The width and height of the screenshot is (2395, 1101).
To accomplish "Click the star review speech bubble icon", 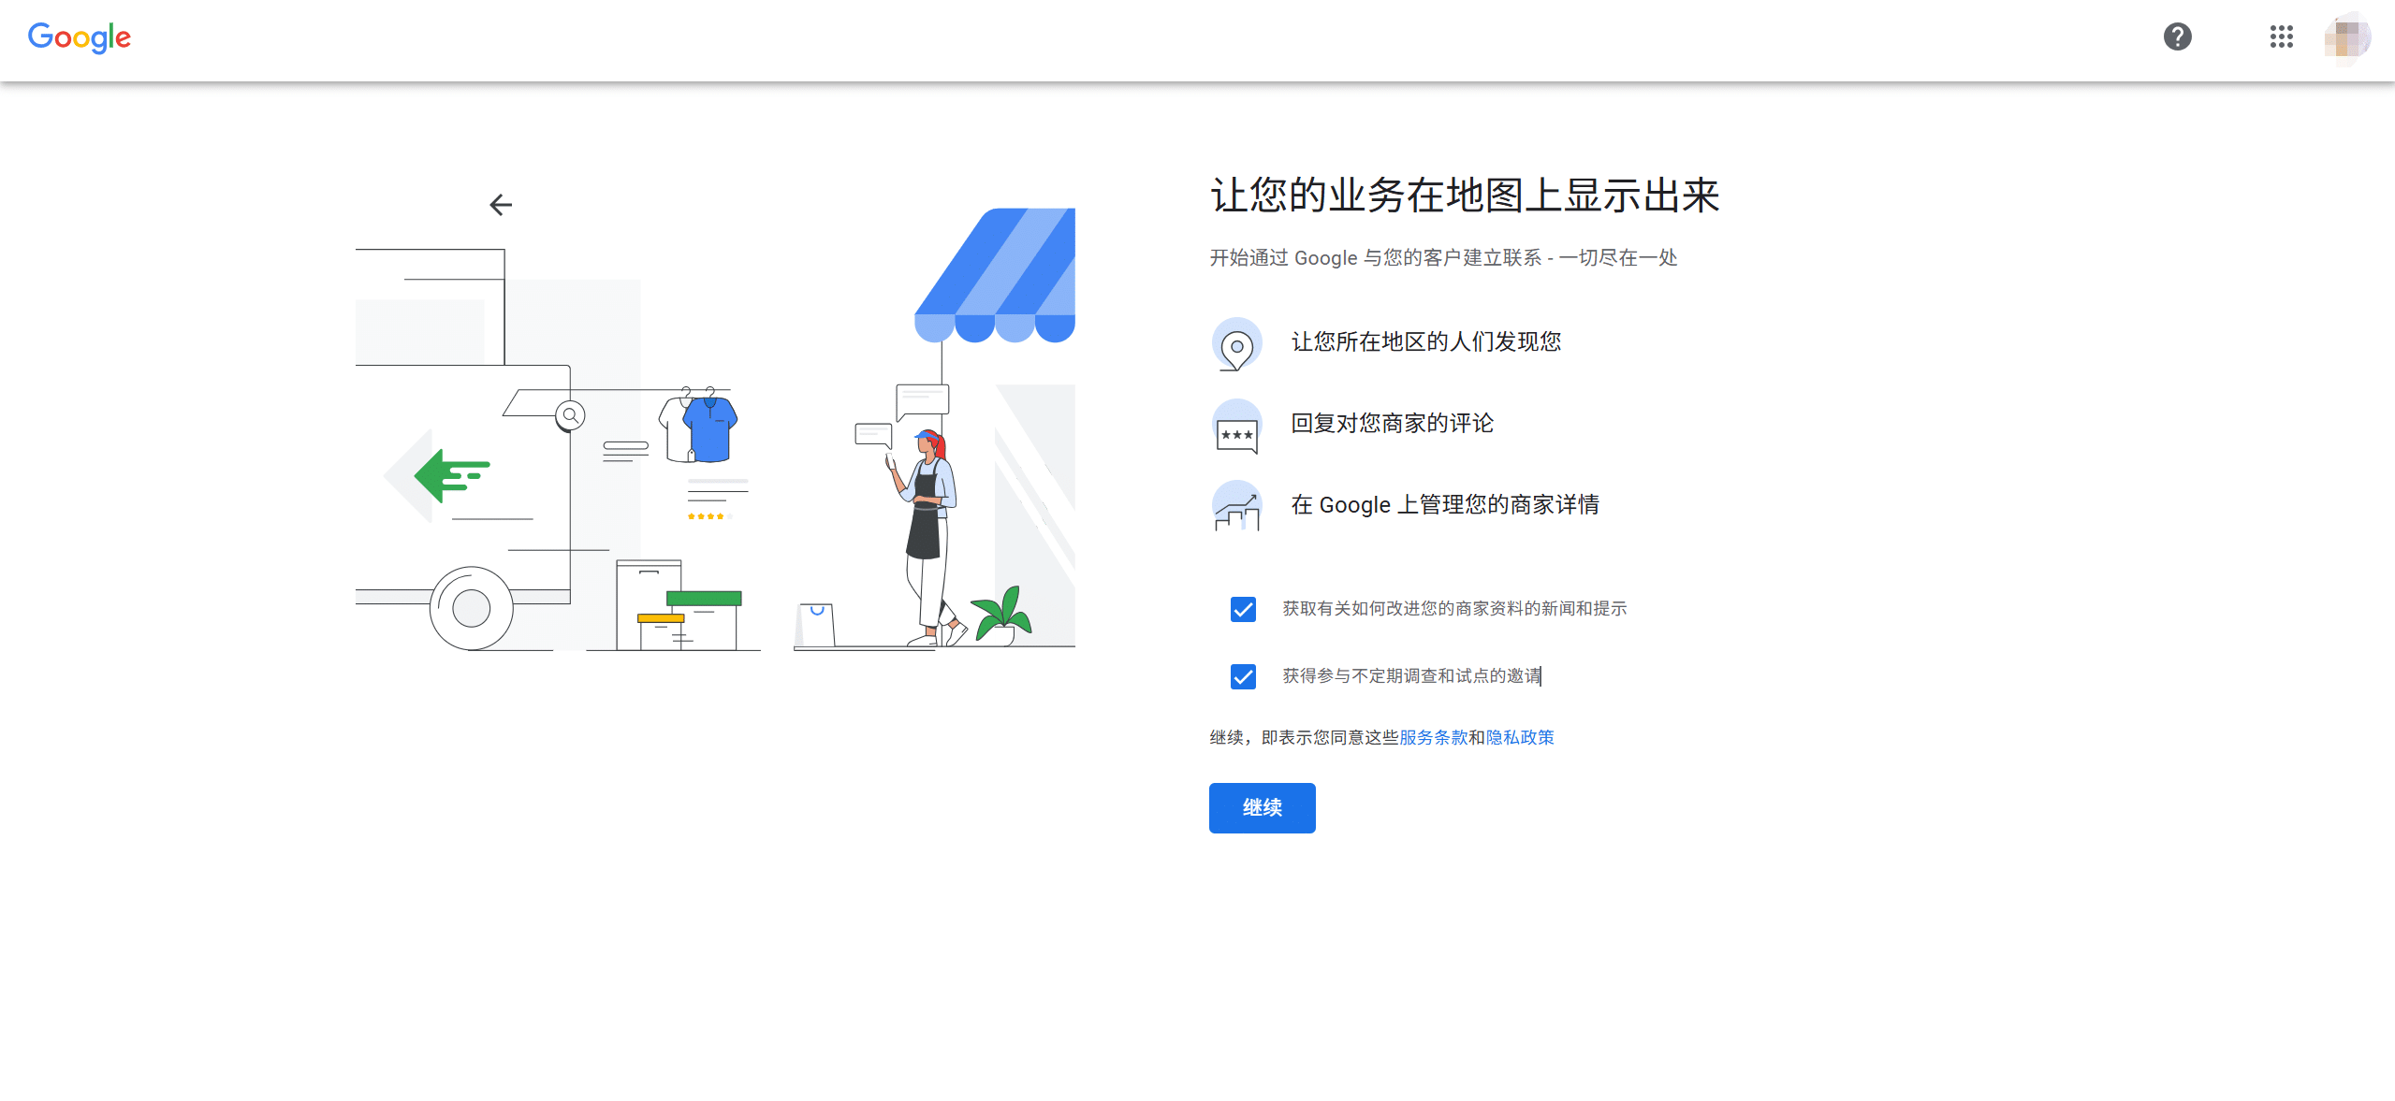I will [x=1236, y=427].
